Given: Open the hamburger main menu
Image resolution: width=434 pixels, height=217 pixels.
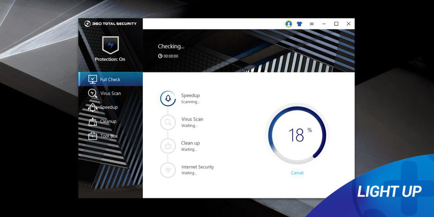Looking at the screenshot, I should (x=312, y=24).
